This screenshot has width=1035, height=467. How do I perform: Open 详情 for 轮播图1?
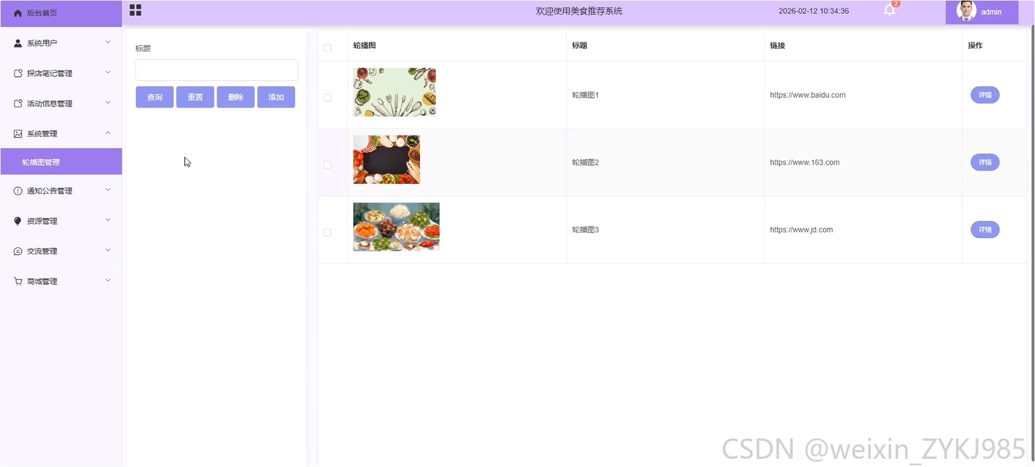click(985, 95)
